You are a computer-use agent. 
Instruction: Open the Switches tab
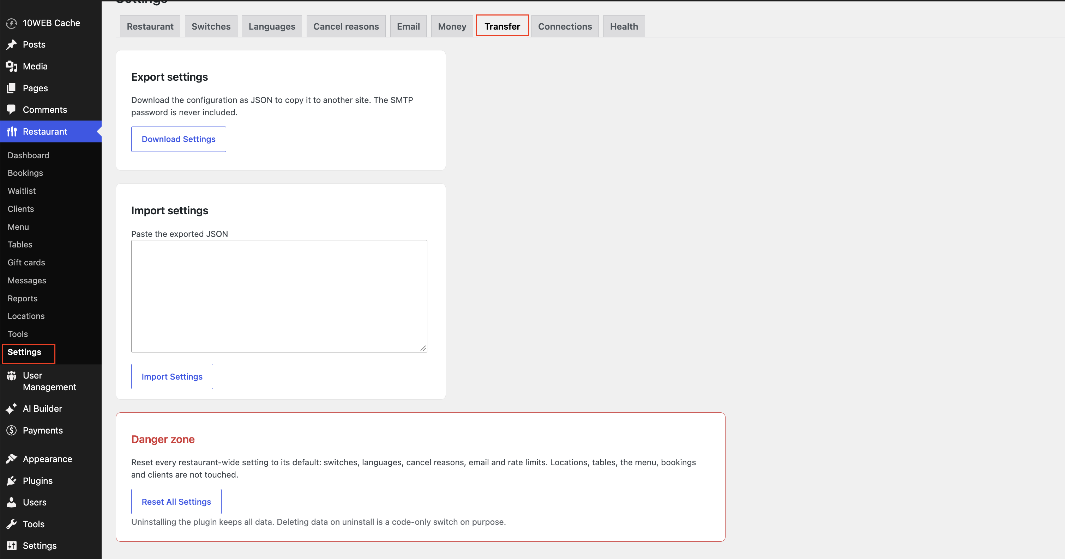click(211, 26)
